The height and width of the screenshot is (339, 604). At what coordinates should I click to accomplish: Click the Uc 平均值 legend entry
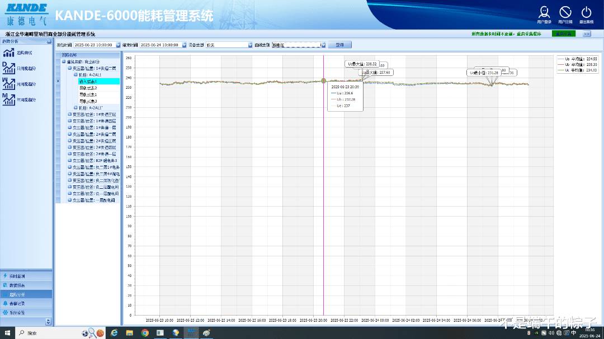pos(578,70)
